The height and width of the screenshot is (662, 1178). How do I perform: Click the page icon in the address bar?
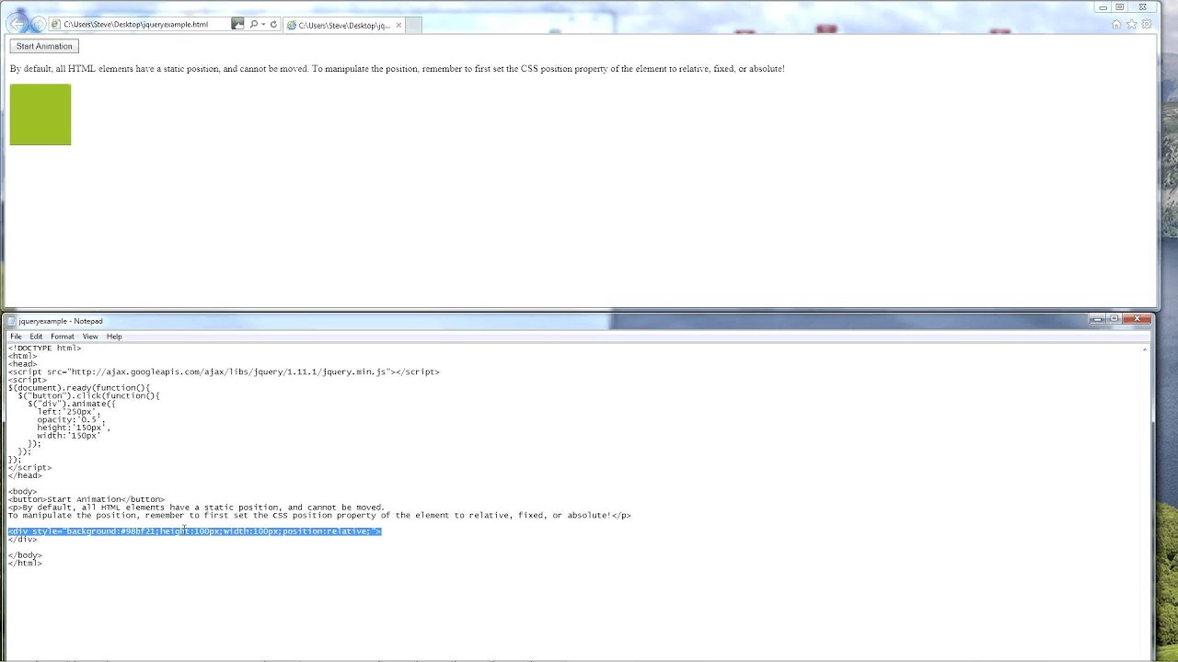tap(56, 24)
